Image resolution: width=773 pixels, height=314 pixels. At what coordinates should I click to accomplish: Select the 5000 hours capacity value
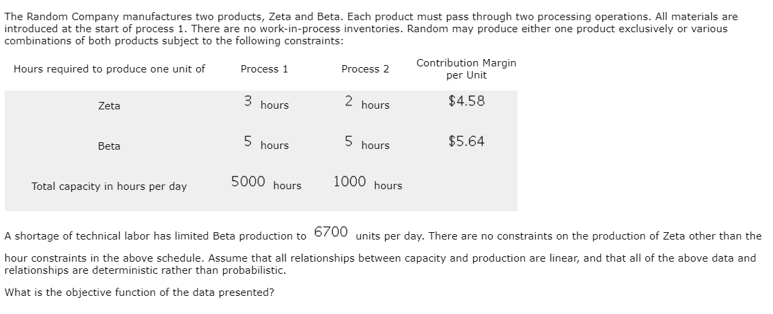point(266,182)
